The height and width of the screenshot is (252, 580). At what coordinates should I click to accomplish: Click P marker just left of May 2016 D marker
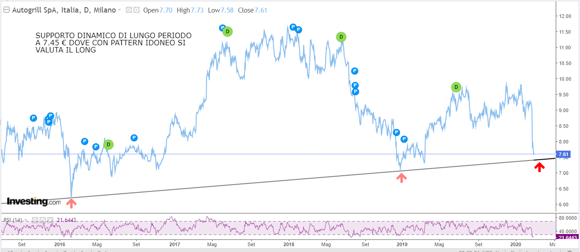[x=96, y=147]
